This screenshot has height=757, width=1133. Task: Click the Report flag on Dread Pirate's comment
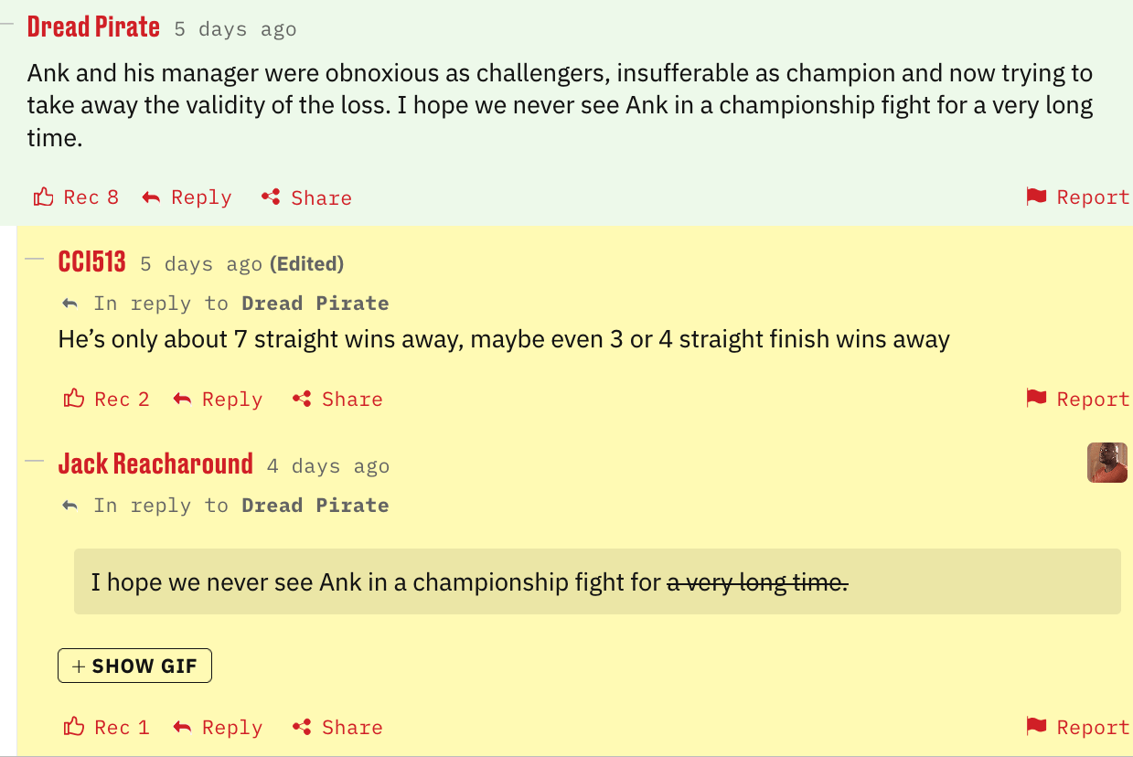pyautogui.click(x=1036, y=197)
